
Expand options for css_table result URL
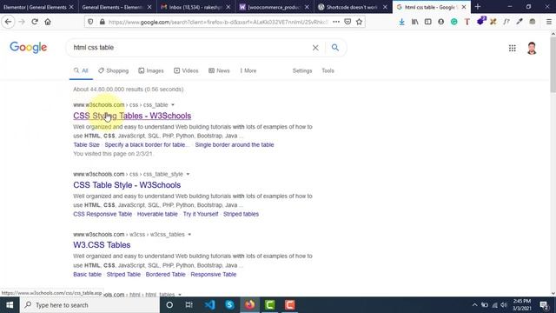coord(173,104)
